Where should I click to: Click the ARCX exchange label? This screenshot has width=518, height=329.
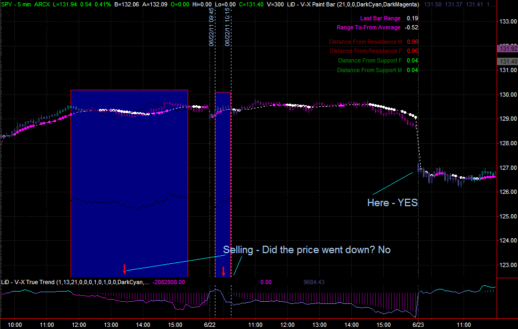click(43, 5)
